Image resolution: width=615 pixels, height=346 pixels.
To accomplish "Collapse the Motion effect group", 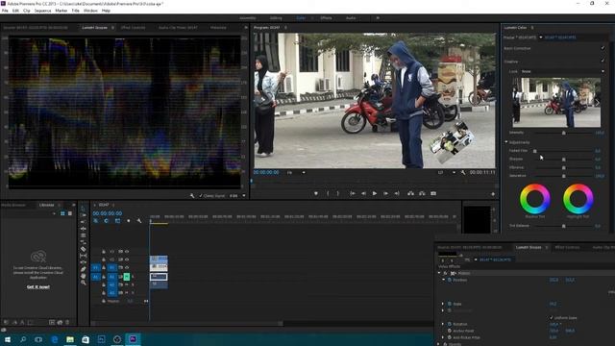I will point(439,273).
